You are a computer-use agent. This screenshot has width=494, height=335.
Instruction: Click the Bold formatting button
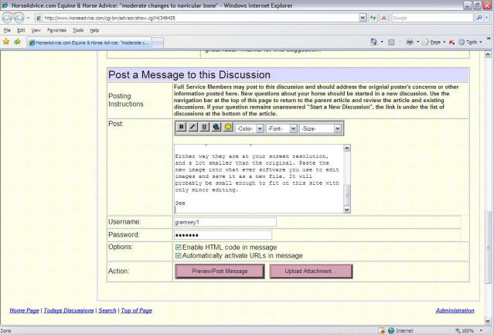[x=182, y=127]
